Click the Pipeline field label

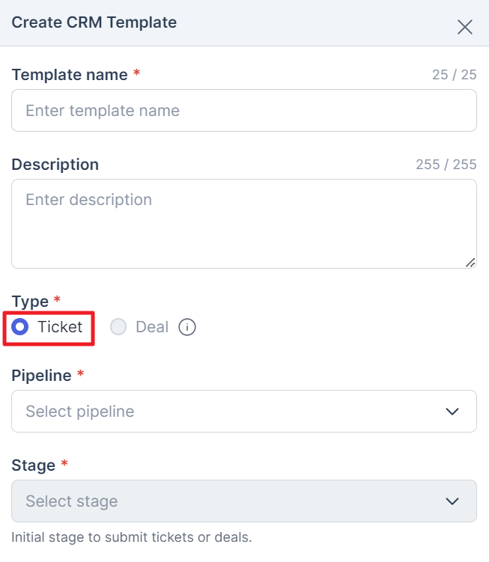coord(42,376)
